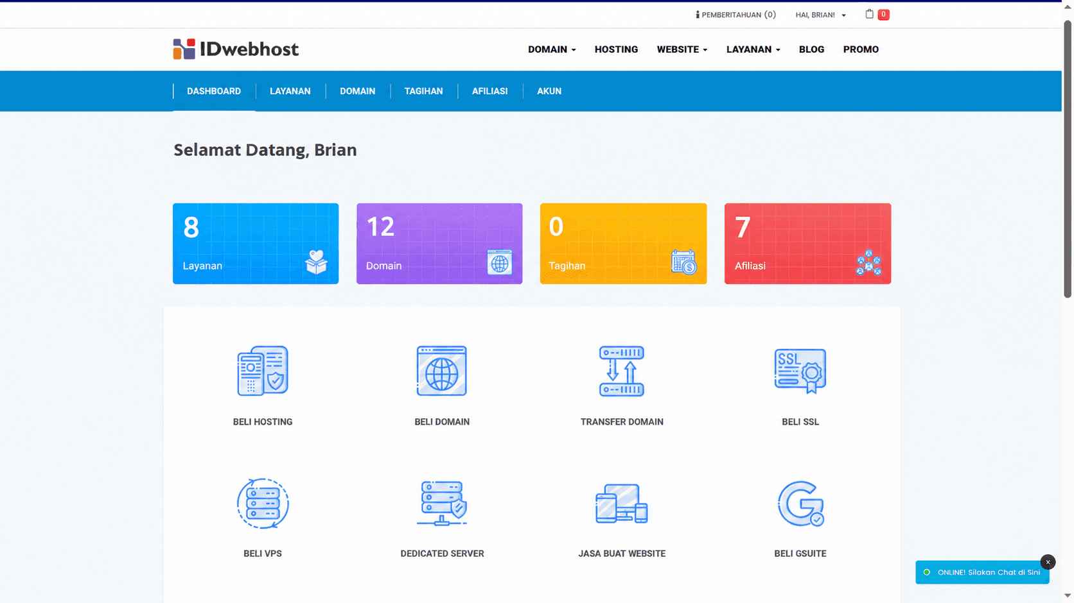Click the scrollbar down arrow
The height and width of the screenshot is (603, 1074).
pos(1068,596)
